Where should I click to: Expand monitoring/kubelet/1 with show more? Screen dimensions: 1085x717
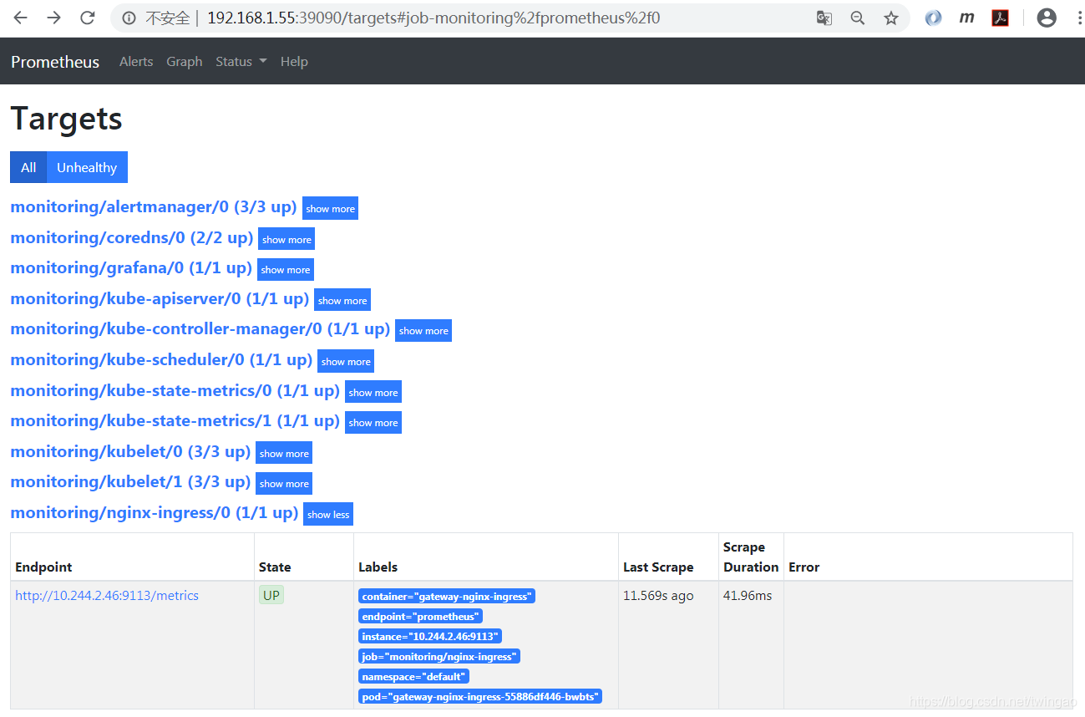click(x=284, y=484)
